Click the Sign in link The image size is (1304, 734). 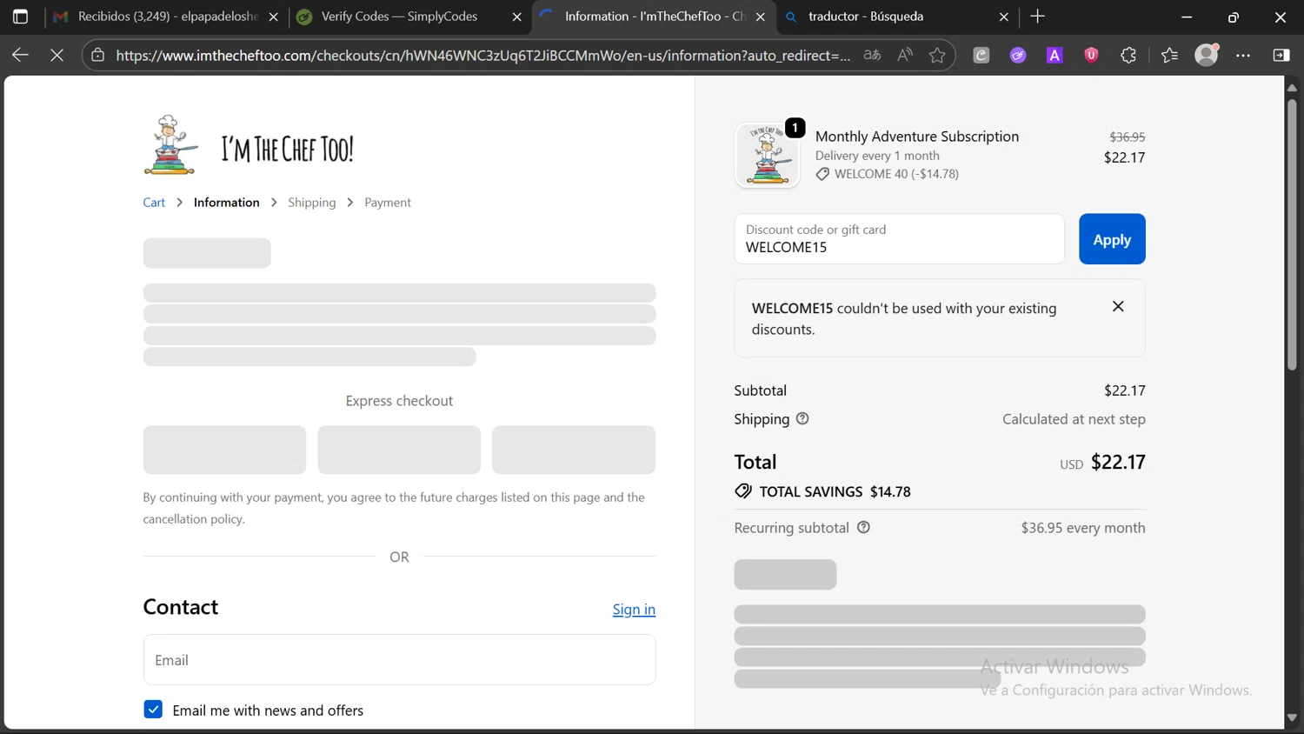[x=634, y=609]
